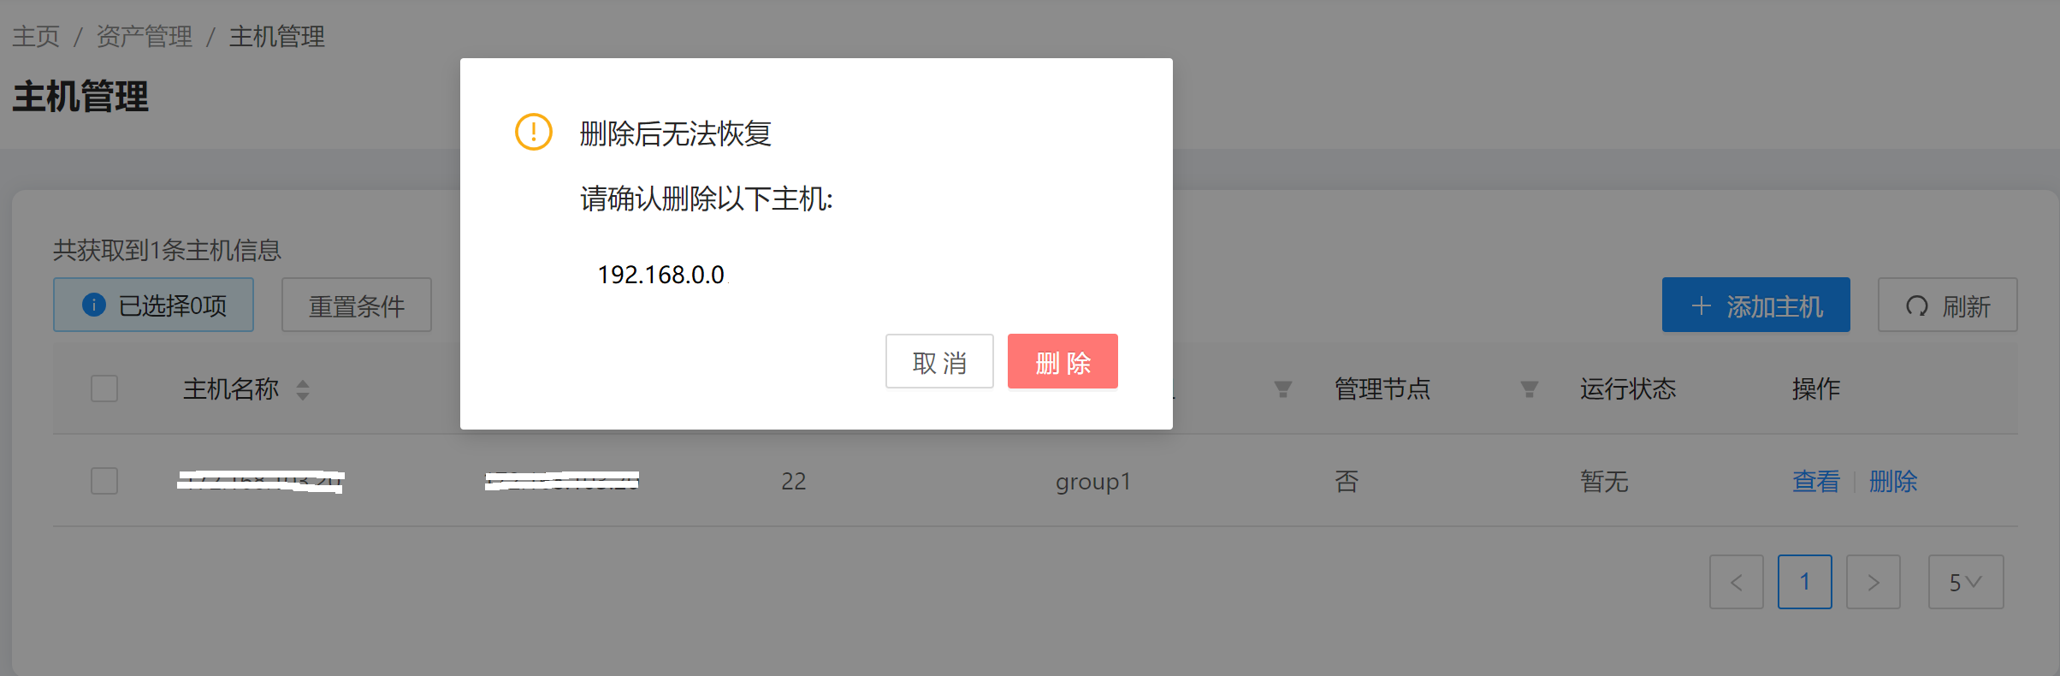The height and width of the screenshot is (676, 2060).
Task: Navigate to 主页 in the breadcrumb
Action: [x=36, y=37]
